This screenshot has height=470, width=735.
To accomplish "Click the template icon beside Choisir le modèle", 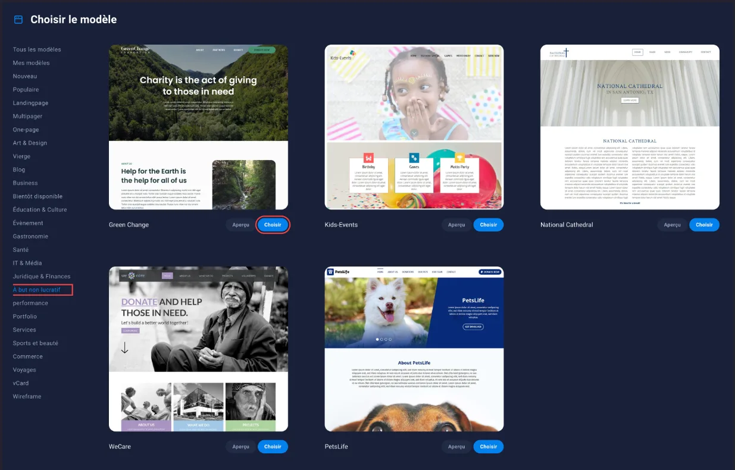I will tap(18, 20).
